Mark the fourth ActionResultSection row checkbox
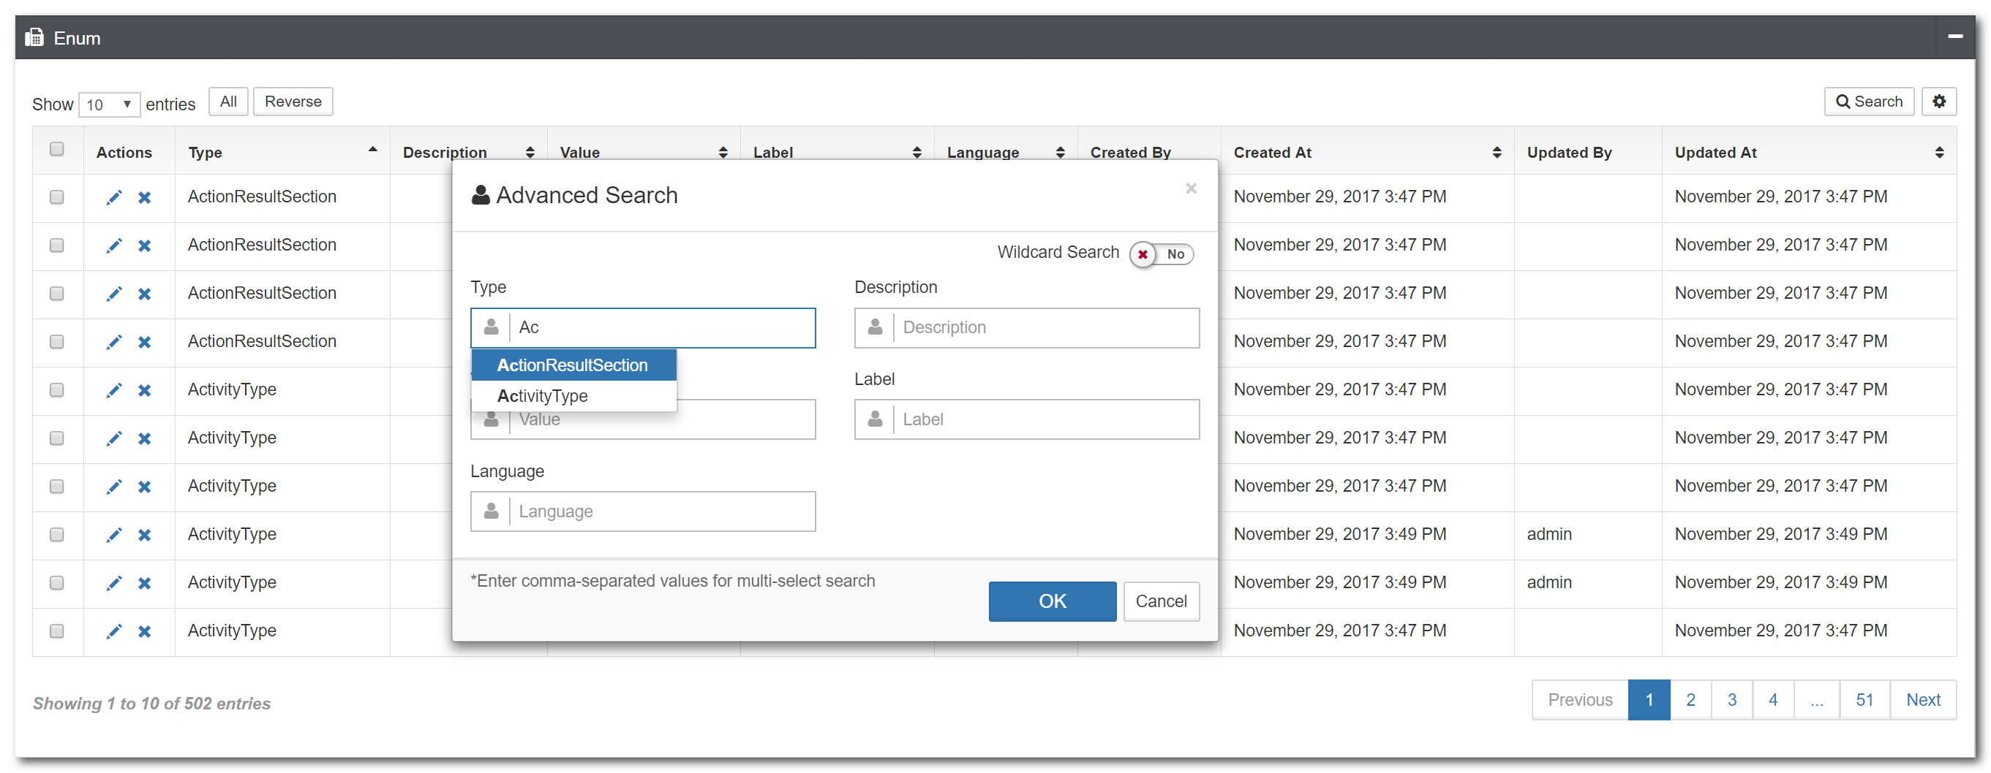Screen dimensions: 1991x773 (x=57, y=342)
